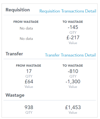Image resolution: width=100 pixels, height=119 pixels.
Task: Click Transfer To Wastage quantity -810
Action: coord(73,71)
